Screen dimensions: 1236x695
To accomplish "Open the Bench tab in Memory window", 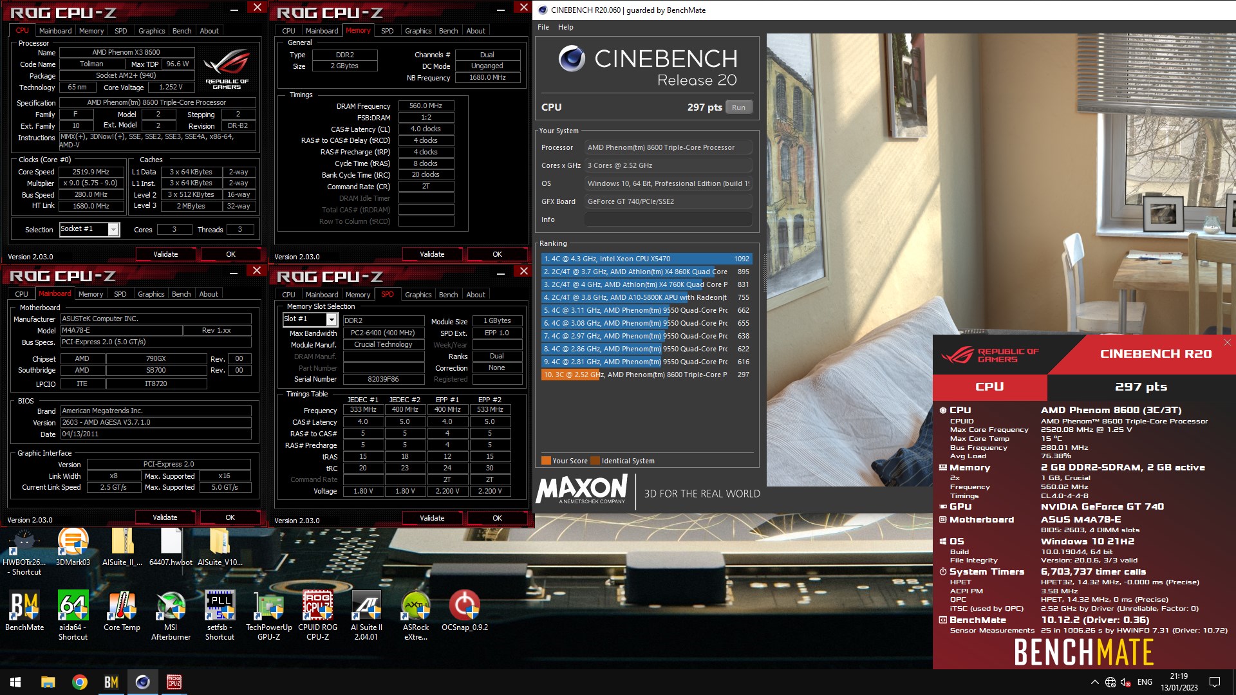I will (x=448, y=31).
